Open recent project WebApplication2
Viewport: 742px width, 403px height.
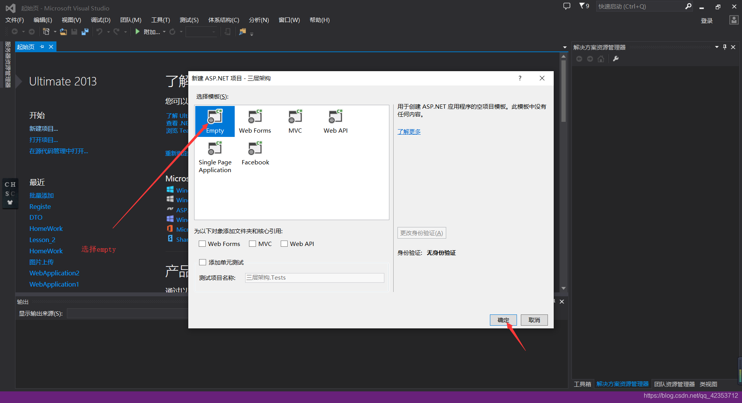(54, 273)
